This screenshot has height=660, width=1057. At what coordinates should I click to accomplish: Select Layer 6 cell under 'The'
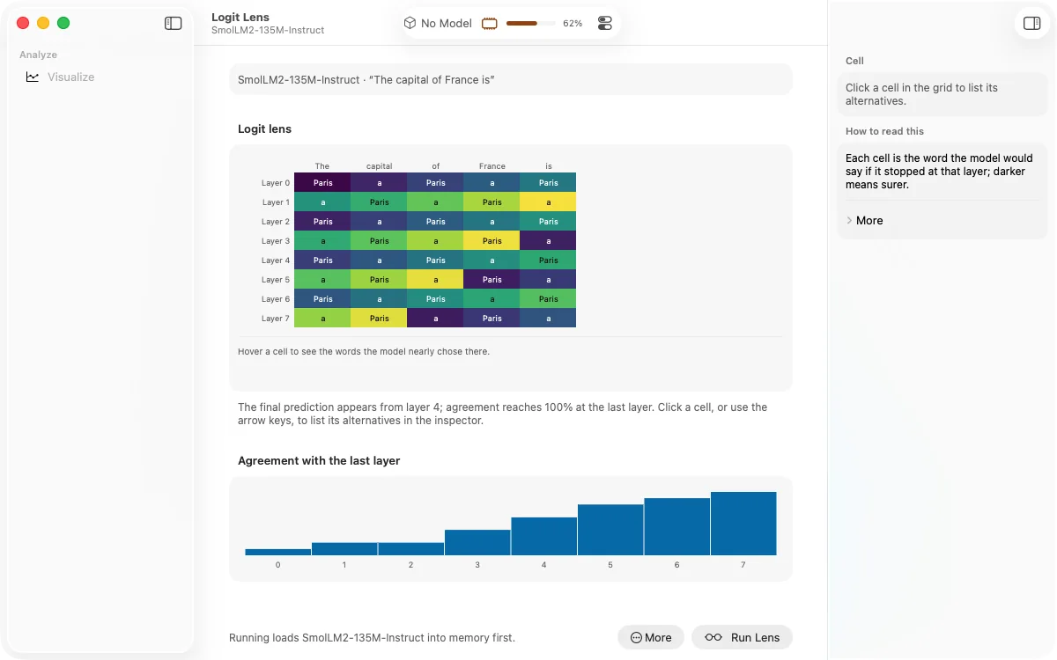coord(322,299)
